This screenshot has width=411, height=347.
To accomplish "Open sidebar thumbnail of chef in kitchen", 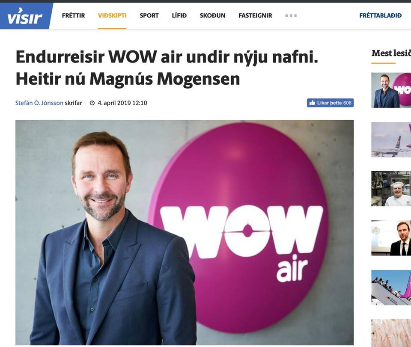I will [x=391, y=189].
